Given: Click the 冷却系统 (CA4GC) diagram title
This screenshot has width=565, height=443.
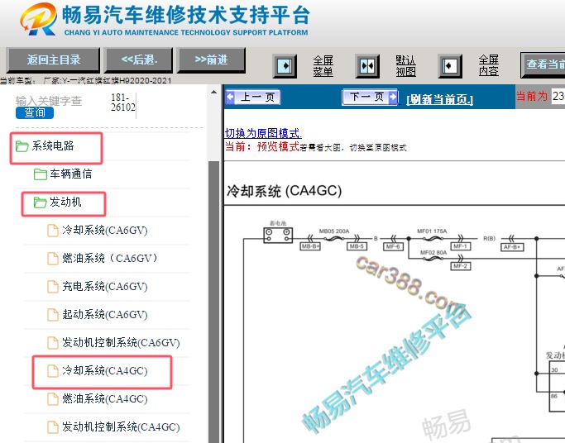Looking at the screenshot, I should (285, 191).
